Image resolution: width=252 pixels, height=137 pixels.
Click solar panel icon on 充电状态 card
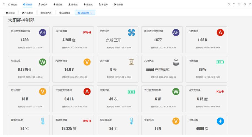tap(176, 62)
